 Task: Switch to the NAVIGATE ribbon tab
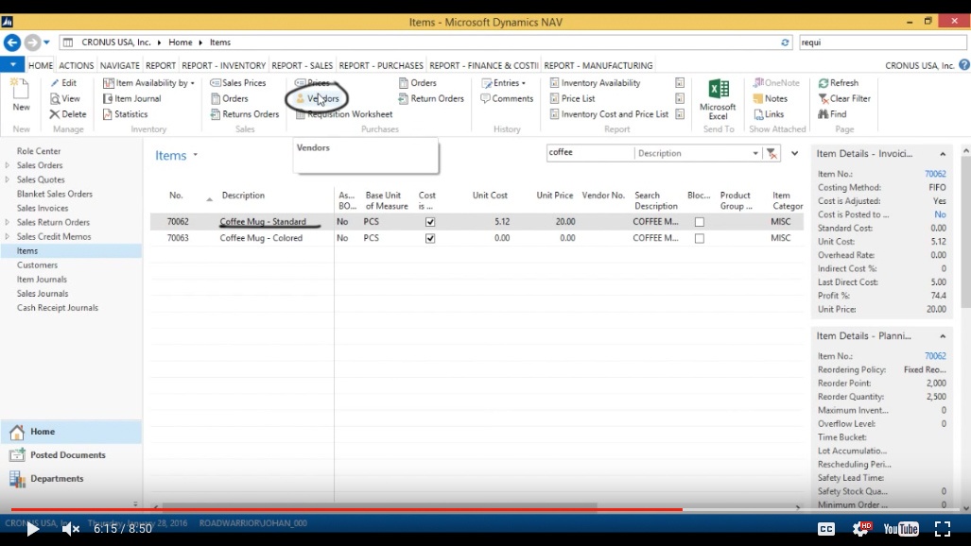(x=119, y=65)
